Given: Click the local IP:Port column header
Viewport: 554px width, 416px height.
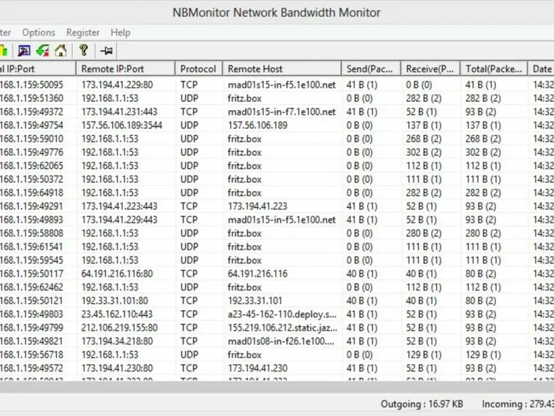Looking at the screenshot, I should tap(38, 69).
